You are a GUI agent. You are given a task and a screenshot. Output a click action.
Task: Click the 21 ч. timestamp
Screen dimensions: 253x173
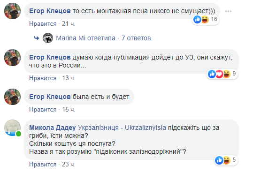[69, 24]
